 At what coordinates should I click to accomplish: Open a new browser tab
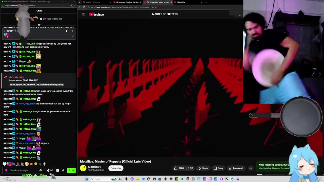coord(206,2)
